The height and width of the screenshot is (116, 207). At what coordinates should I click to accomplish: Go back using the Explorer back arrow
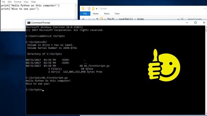[x=83, y=19]
